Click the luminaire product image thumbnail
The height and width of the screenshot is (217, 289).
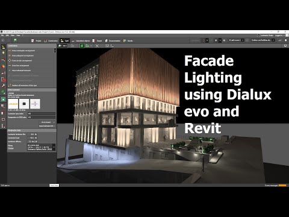(x=24, y=104)
